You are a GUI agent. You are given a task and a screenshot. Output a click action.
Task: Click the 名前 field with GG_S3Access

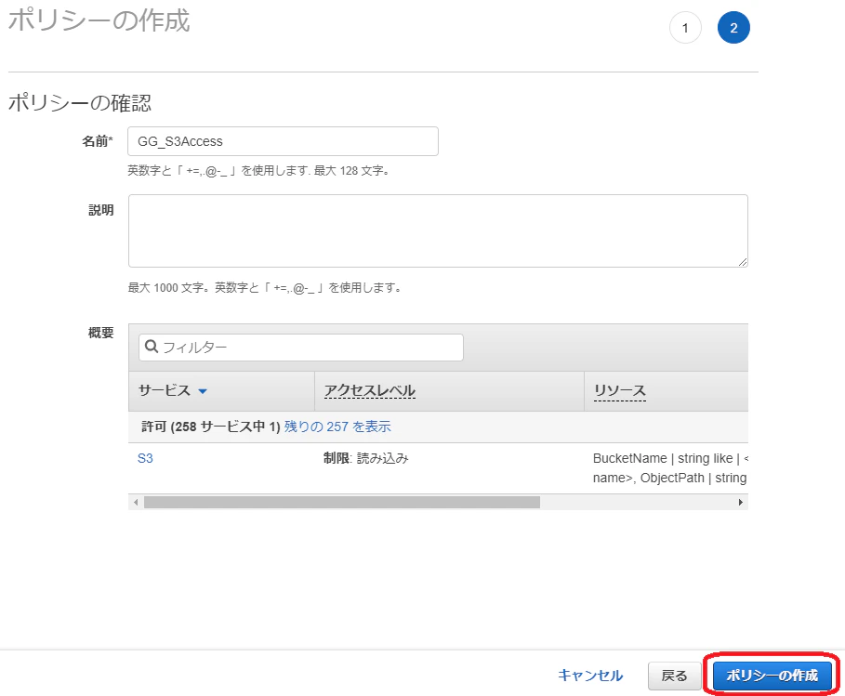pos(283,141)
